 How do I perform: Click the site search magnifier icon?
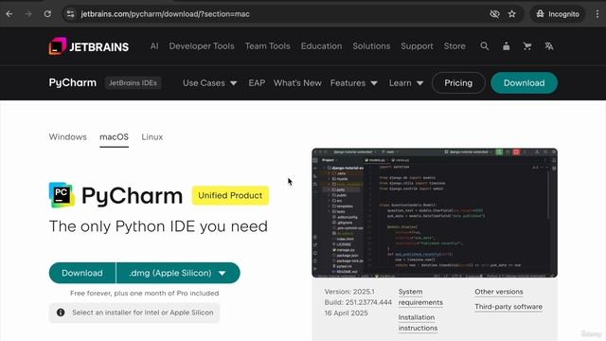[x=484, y=46]
